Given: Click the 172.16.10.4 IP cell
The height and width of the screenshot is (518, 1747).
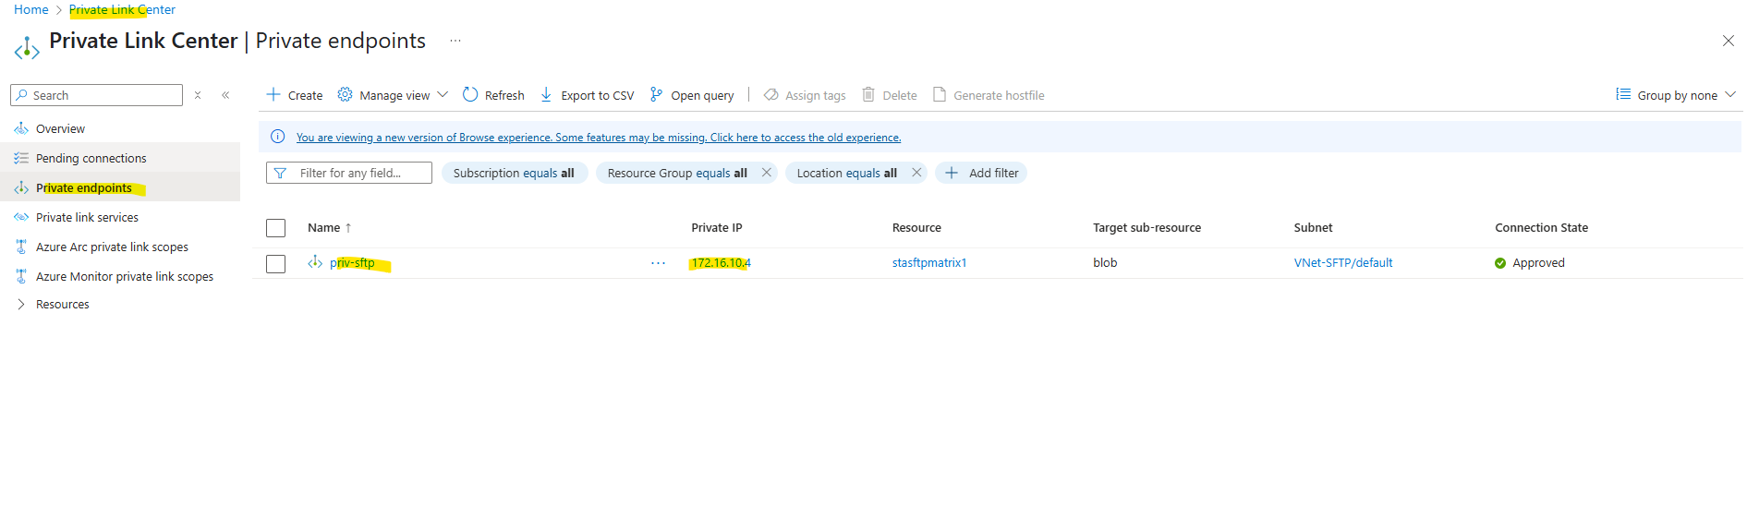Looking at the screenshot, I should (x=721, y=262).
